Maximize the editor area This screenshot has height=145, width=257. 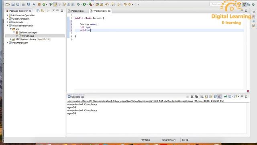pyautogui.click(x=246, y=11)
